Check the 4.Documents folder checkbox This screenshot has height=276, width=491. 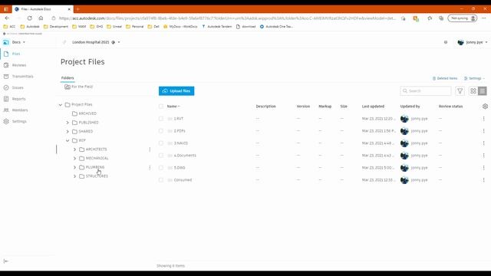(x=161, y=155)
